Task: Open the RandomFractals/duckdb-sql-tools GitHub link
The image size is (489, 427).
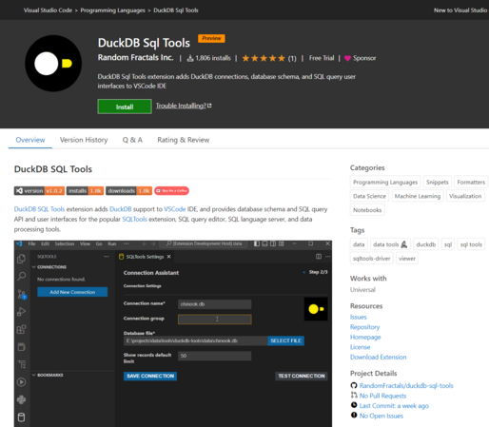Action: tap(406, 385)
